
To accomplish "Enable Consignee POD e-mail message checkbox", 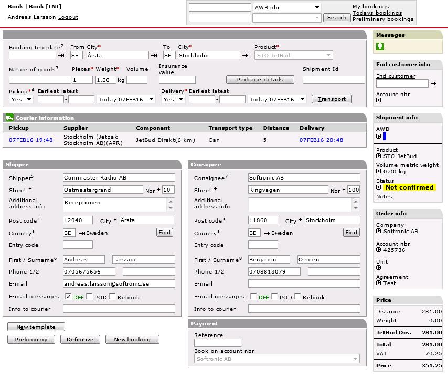I will coord(274,296).
